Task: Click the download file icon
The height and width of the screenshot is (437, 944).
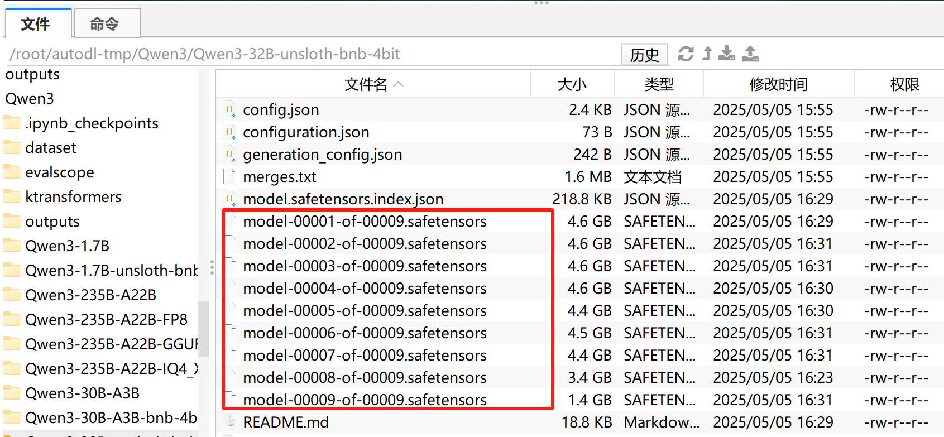Action: click(x=727, y=54)
